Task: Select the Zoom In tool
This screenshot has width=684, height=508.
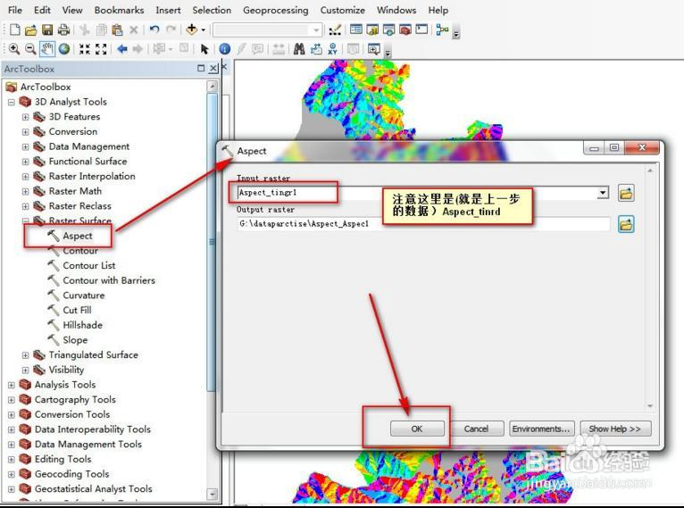Action: (14, 49)
